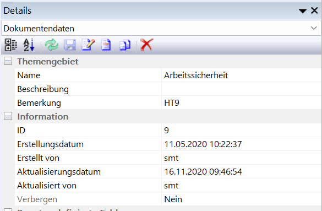This screenshot has height=211, width=322.
Task: Select the Aktualisiert von label
Action: point(47,186)
